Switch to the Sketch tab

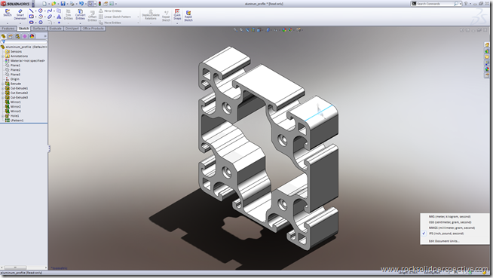tap(23, 29)
